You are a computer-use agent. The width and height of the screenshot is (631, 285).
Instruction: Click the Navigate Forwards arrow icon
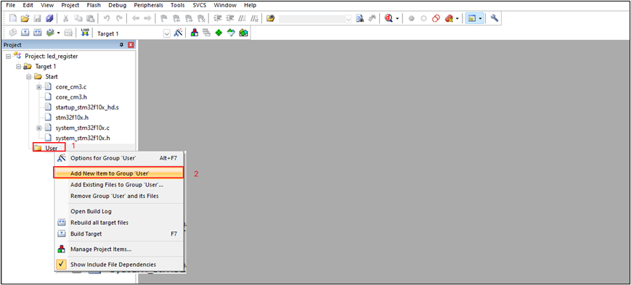[x=147, y=18]
